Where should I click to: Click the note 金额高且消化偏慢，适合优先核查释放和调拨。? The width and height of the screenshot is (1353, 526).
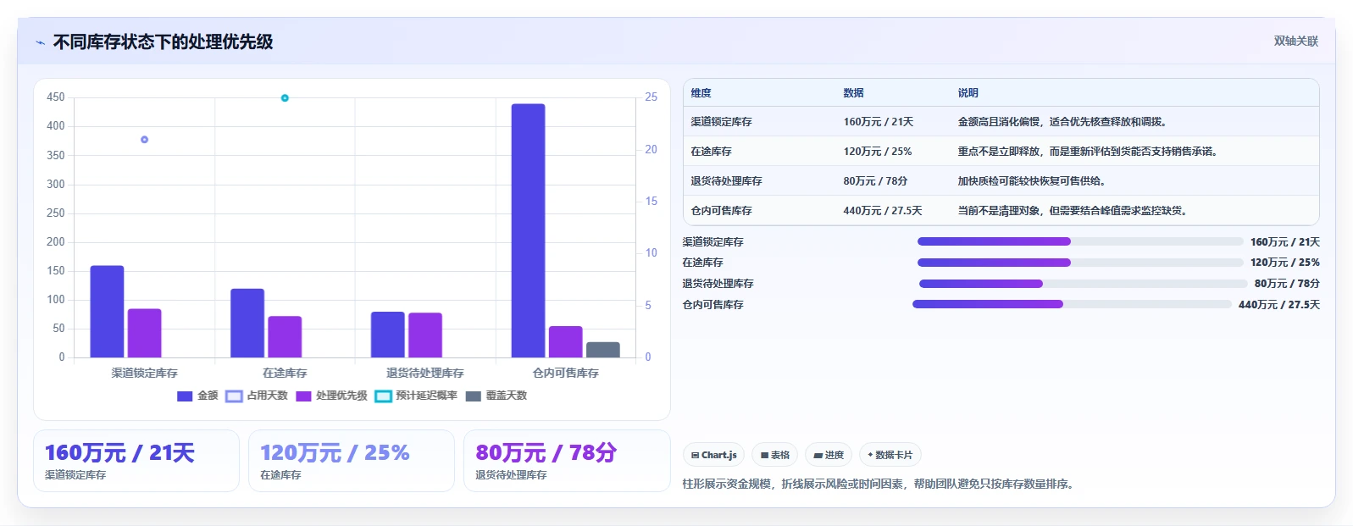[1064, 122]
